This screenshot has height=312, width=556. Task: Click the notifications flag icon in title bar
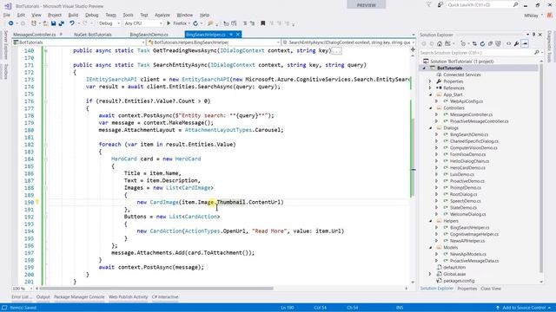pyautogui.click(x=428, y=5)
